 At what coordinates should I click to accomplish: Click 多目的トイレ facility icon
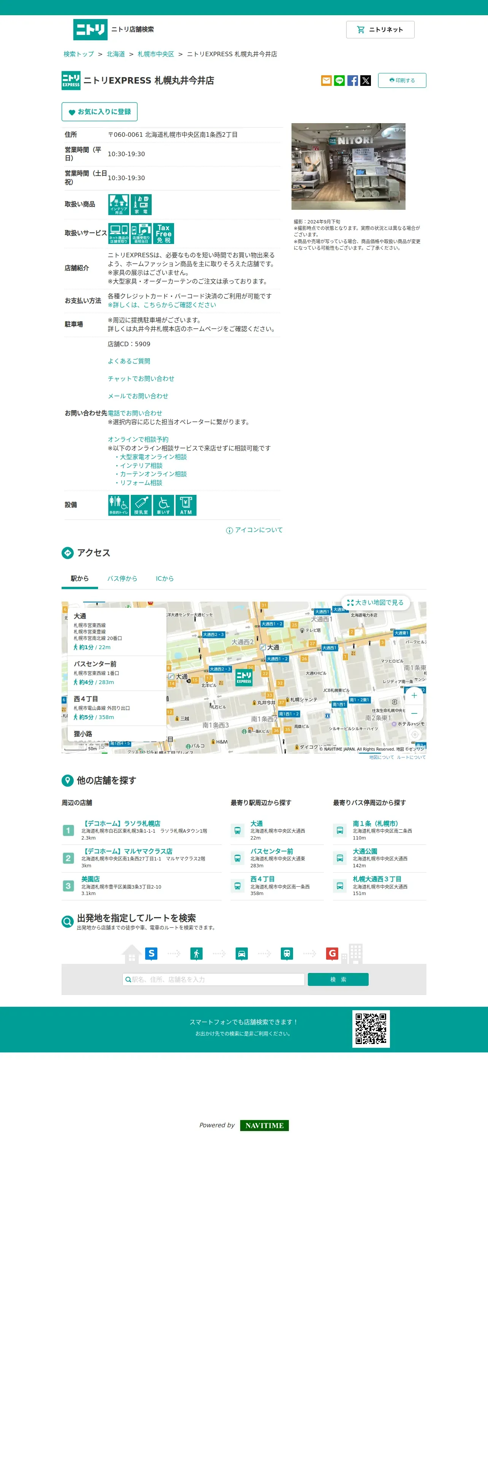click(x=119, y=505)
